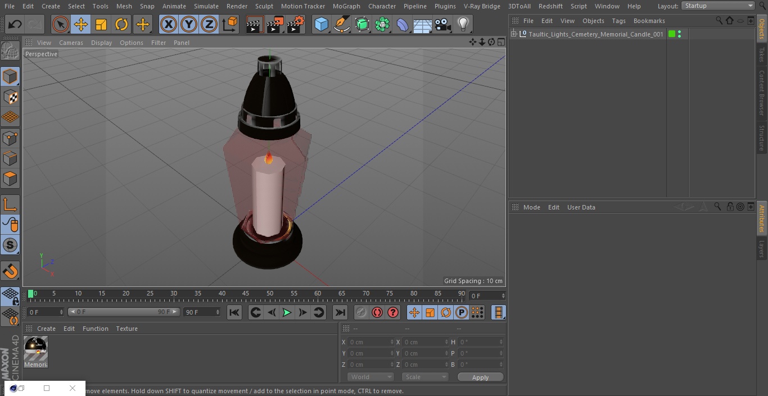Toggle the Snap enable S button
Image resolution: width=768 pixels, height=396 pixels.
[10, 245]
